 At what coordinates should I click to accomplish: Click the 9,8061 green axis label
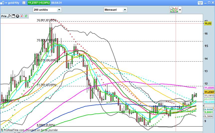tap(208, 112)
